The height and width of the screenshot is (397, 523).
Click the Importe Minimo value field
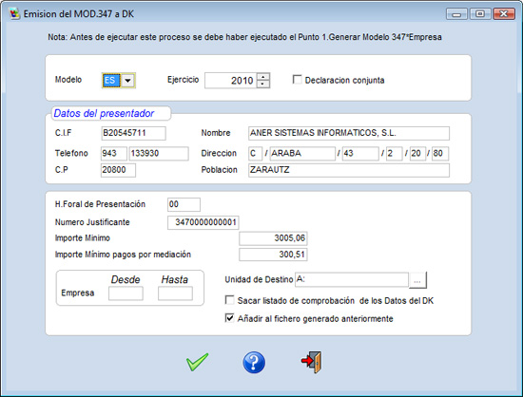click(273, 238)
